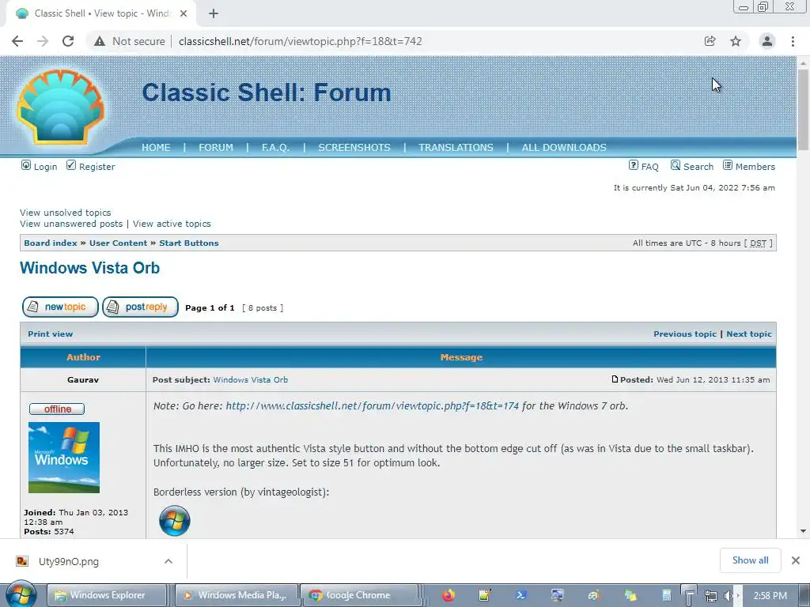Open the HOME navigation item
Viewport: 810px width, 607px height.
click(x=156, y=148)
